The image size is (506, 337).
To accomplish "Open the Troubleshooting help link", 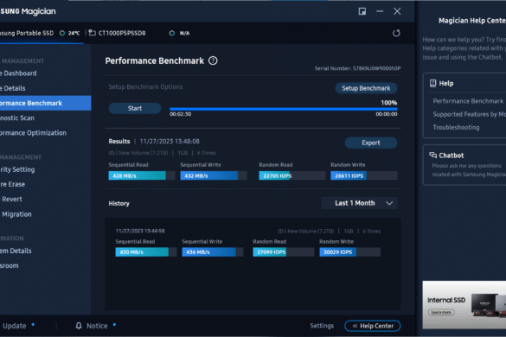I will (456, 127).
